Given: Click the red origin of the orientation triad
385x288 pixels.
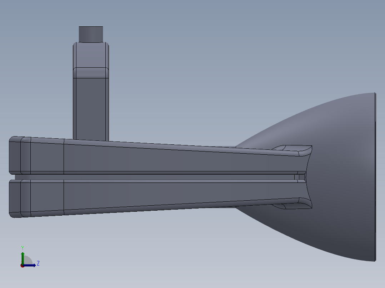Looking at the screenshot, I should (x=22, y=266).
